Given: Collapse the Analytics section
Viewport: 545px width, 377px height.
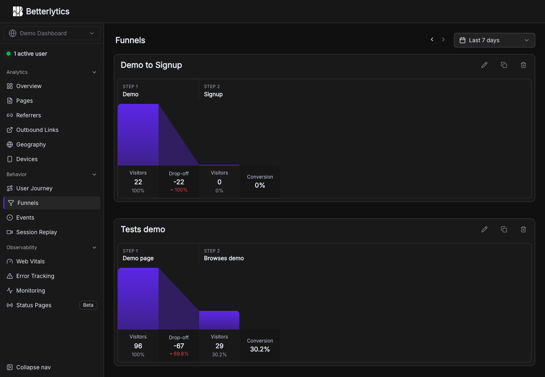Looking at the screenshot, I should 52,72.
